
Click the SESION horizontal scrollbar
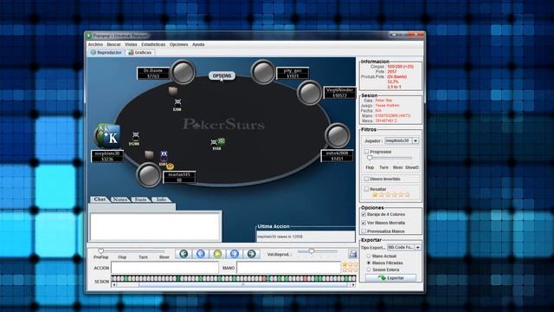pyautogui.click(x=233, y=285)
